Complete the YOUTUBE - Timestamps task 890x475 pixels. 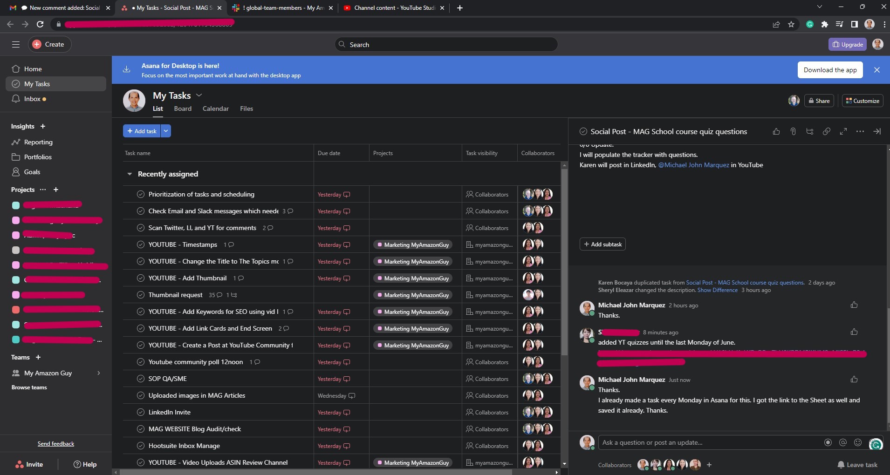click(x=141, y=244)
